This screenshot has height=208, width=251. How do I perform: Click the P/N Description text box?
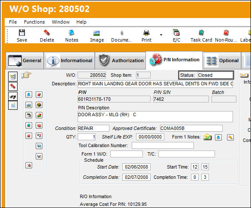155,117
